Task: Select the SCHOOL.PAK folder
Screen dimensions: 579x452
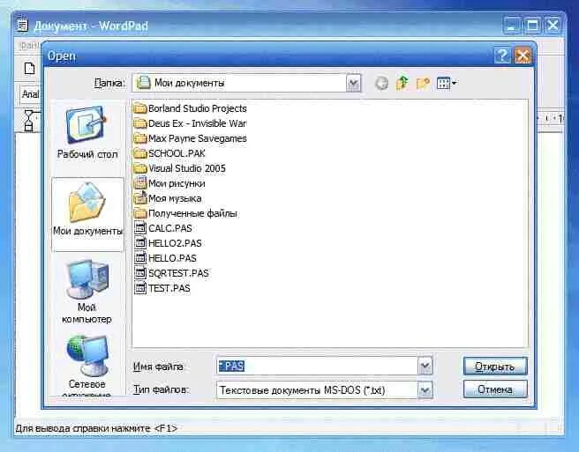Action: (x=169, y=153)
